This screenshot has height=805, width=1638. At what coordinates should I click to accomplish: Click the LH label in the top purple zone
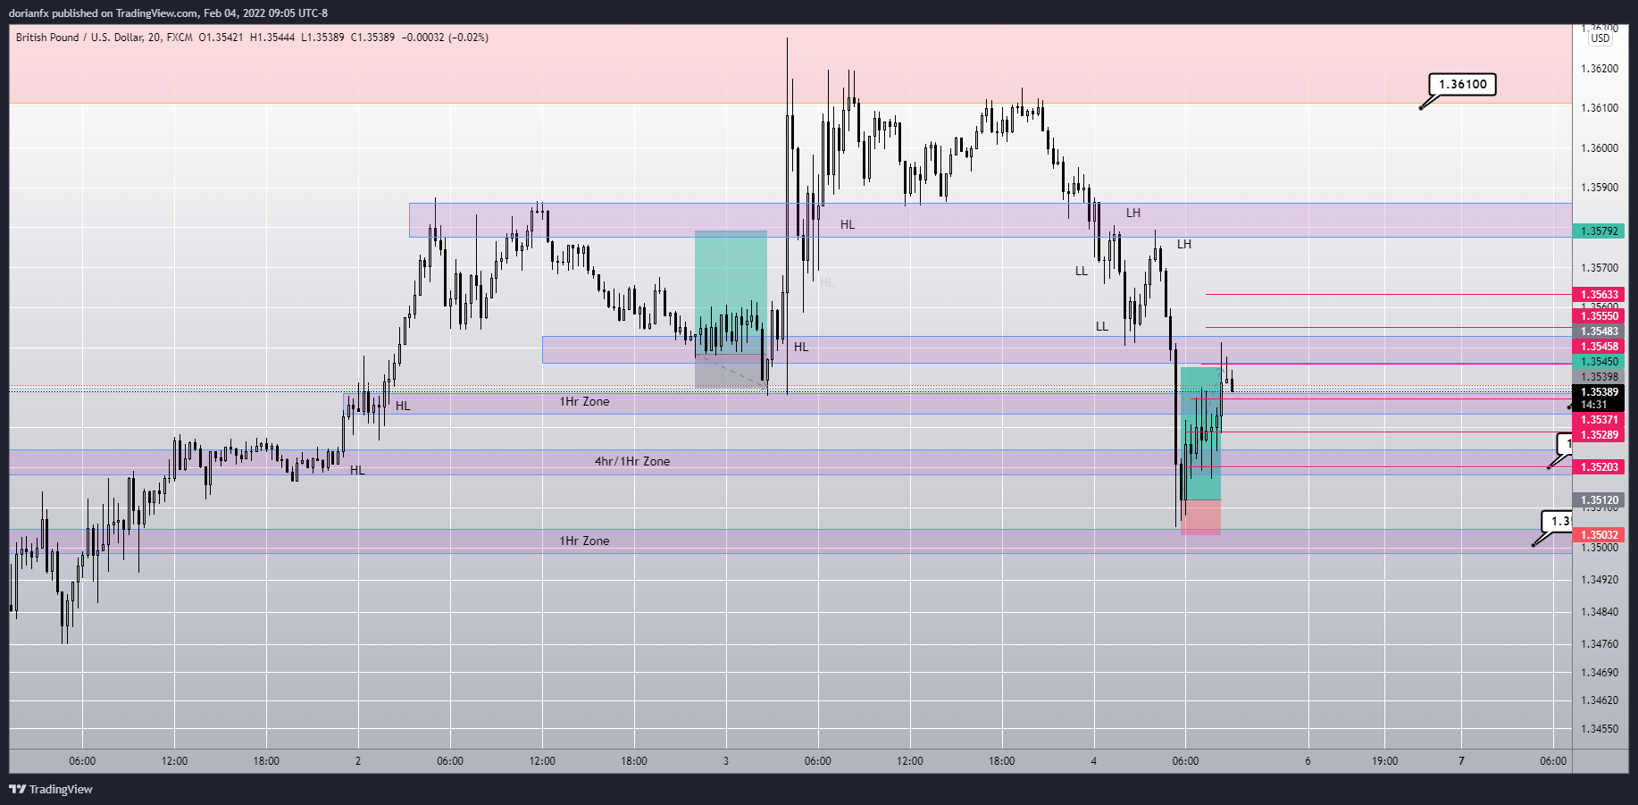tap(1133, 213)
